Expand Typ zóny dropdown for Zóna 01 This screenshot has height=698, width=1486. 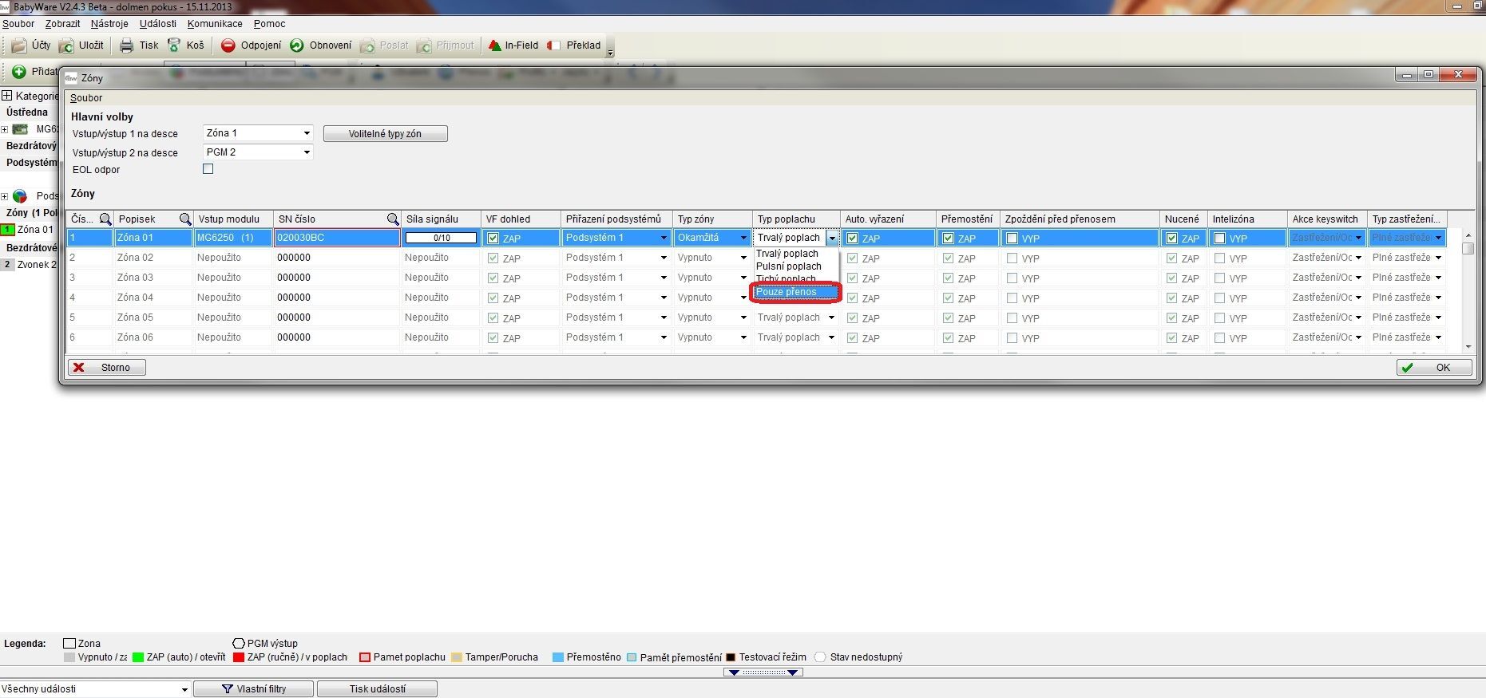click(743, 238)
